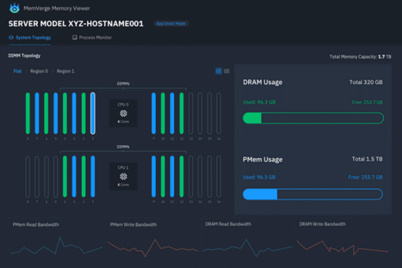402x268 pixels.
Task: Click the System Topology tab cube icon
Action: [11, 37]
